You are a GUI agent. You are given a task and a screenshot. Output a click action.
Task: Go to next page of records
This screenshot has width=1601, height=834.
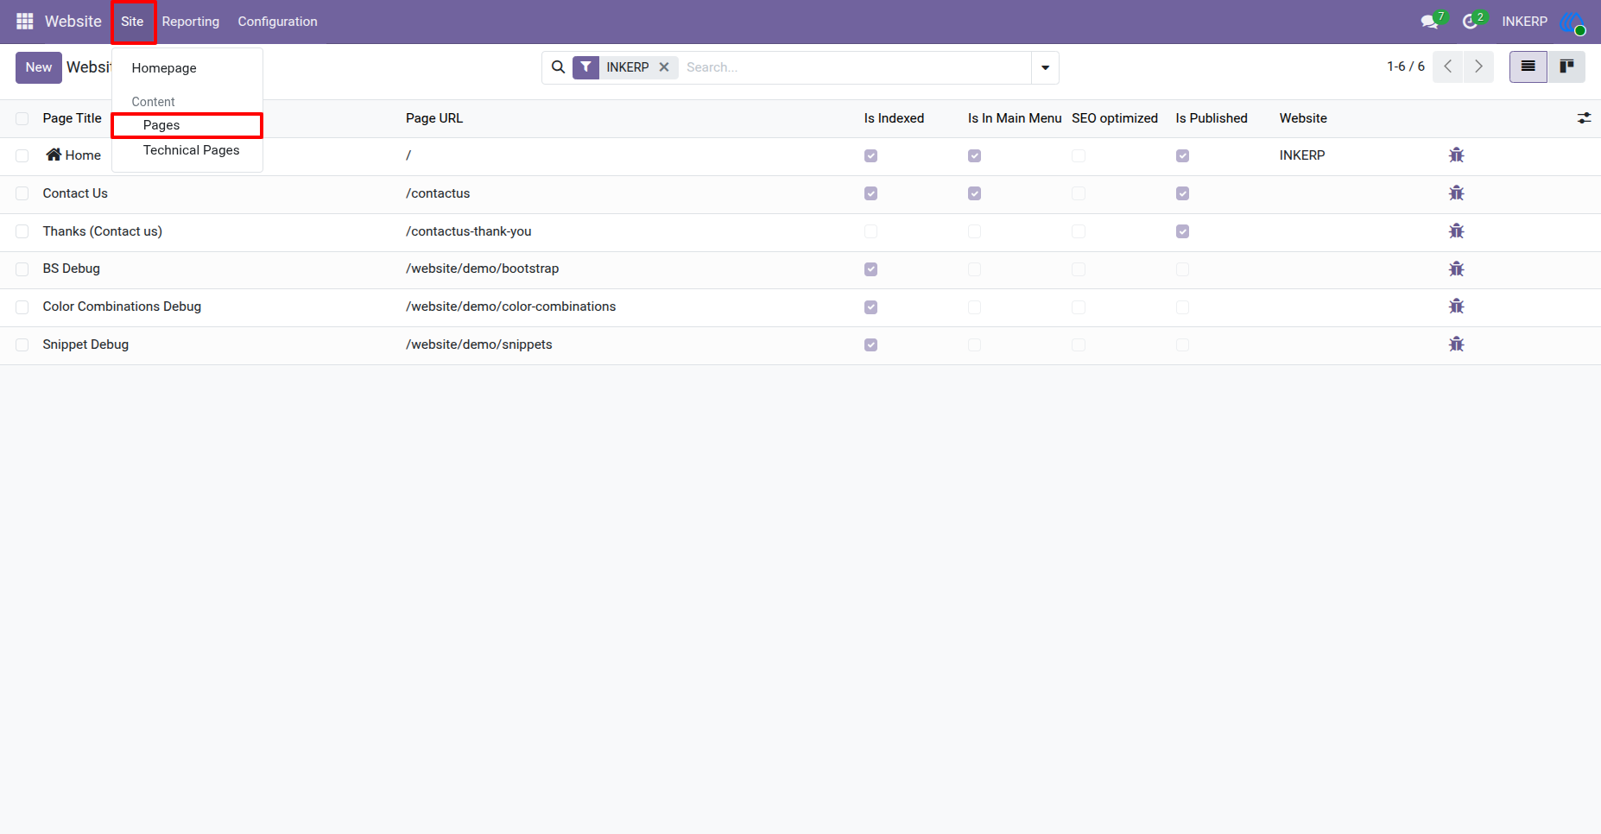(x=1479, y=66)
